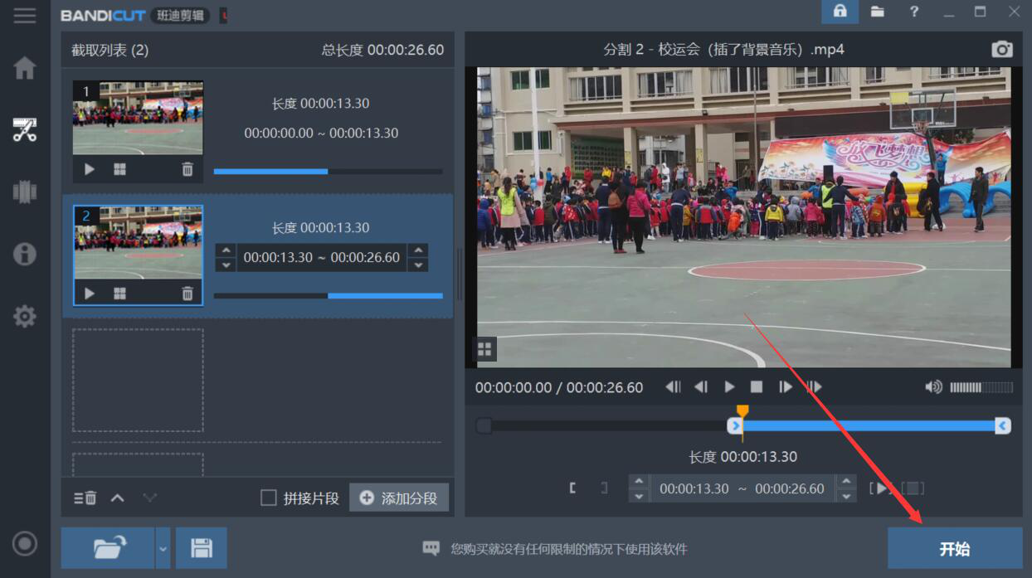Open the hamburger main menu
This screenshot has height=578, width=1032.
25,16
